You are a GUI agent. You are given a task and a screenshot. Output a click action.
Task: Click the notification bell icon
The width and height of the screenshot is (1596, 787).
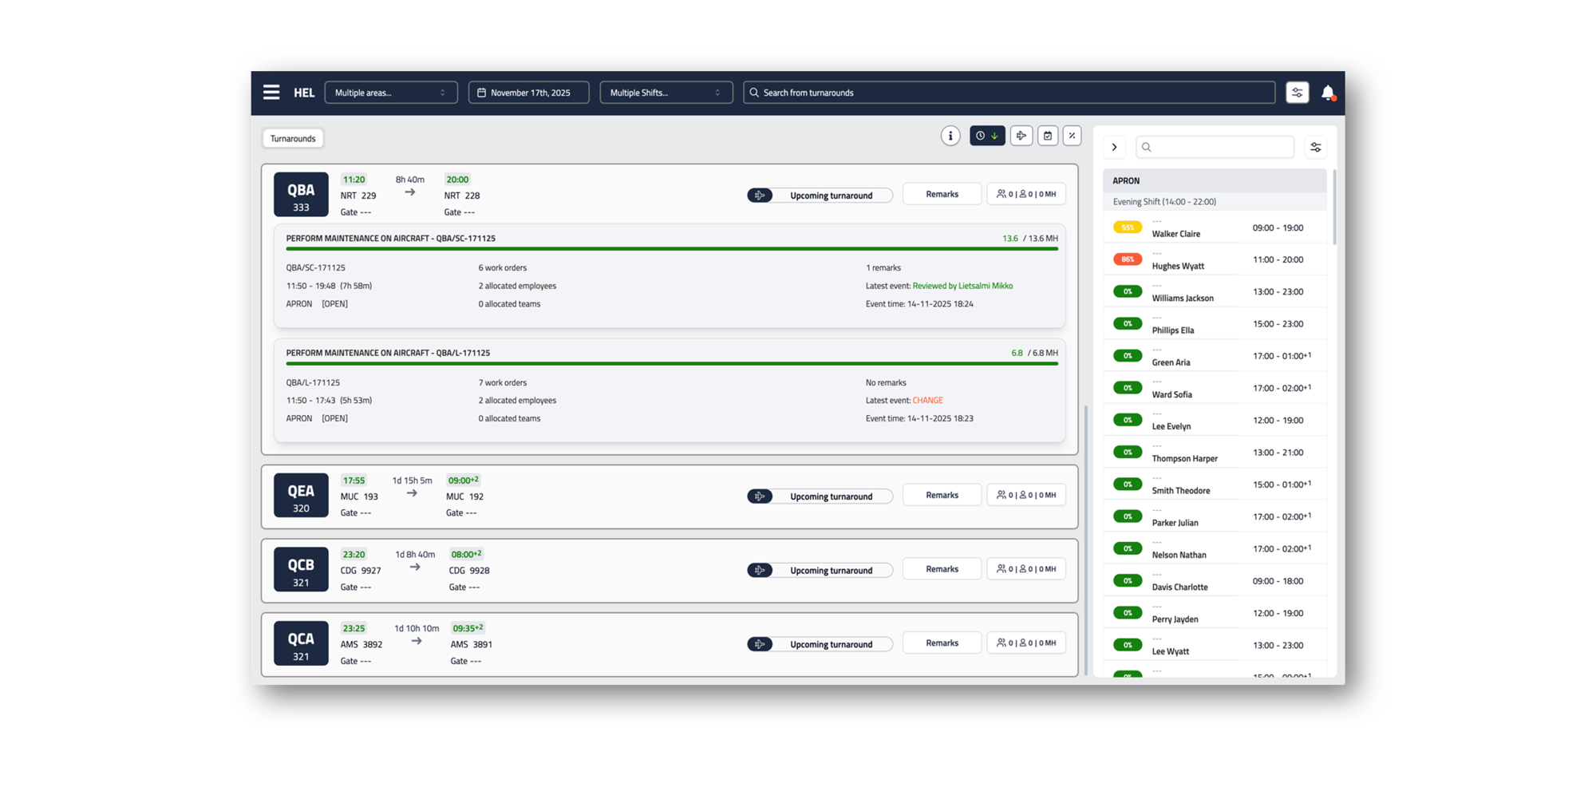tap(1328, 93)
